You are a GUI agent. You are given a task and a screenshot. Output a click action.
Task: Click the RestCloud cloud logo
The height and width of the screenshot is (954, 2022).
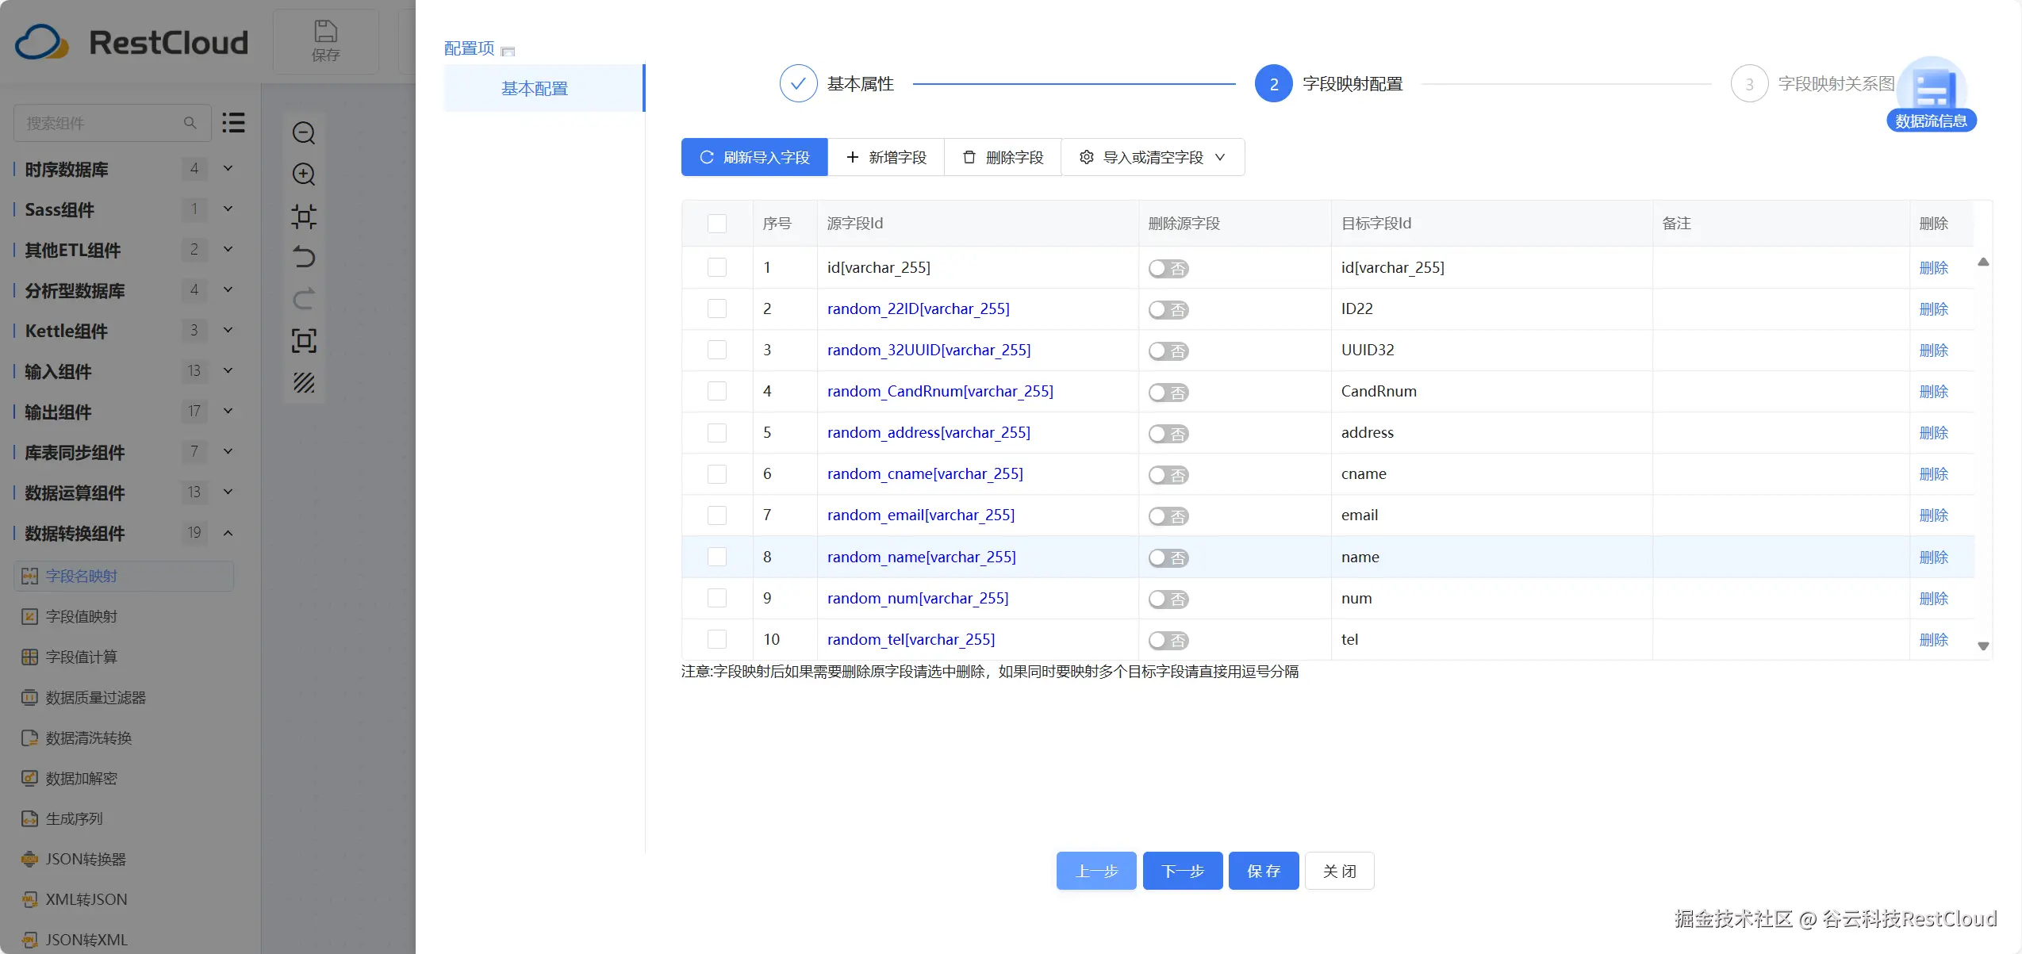(x=42, y=42)
